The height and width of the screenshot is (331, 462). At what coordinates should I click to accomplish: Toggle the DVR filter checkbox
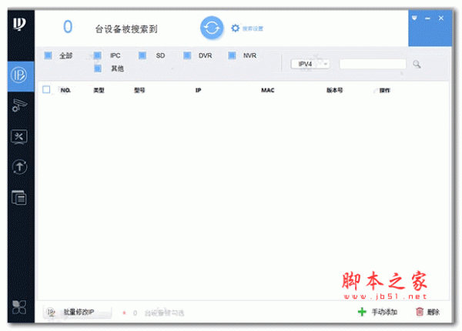pos(187,55)
